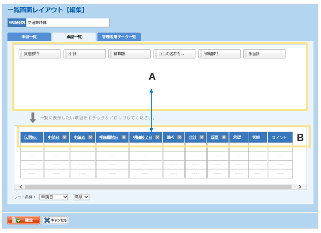
Task: Click the X icon on 明細終了日 column
Action: 157,138
